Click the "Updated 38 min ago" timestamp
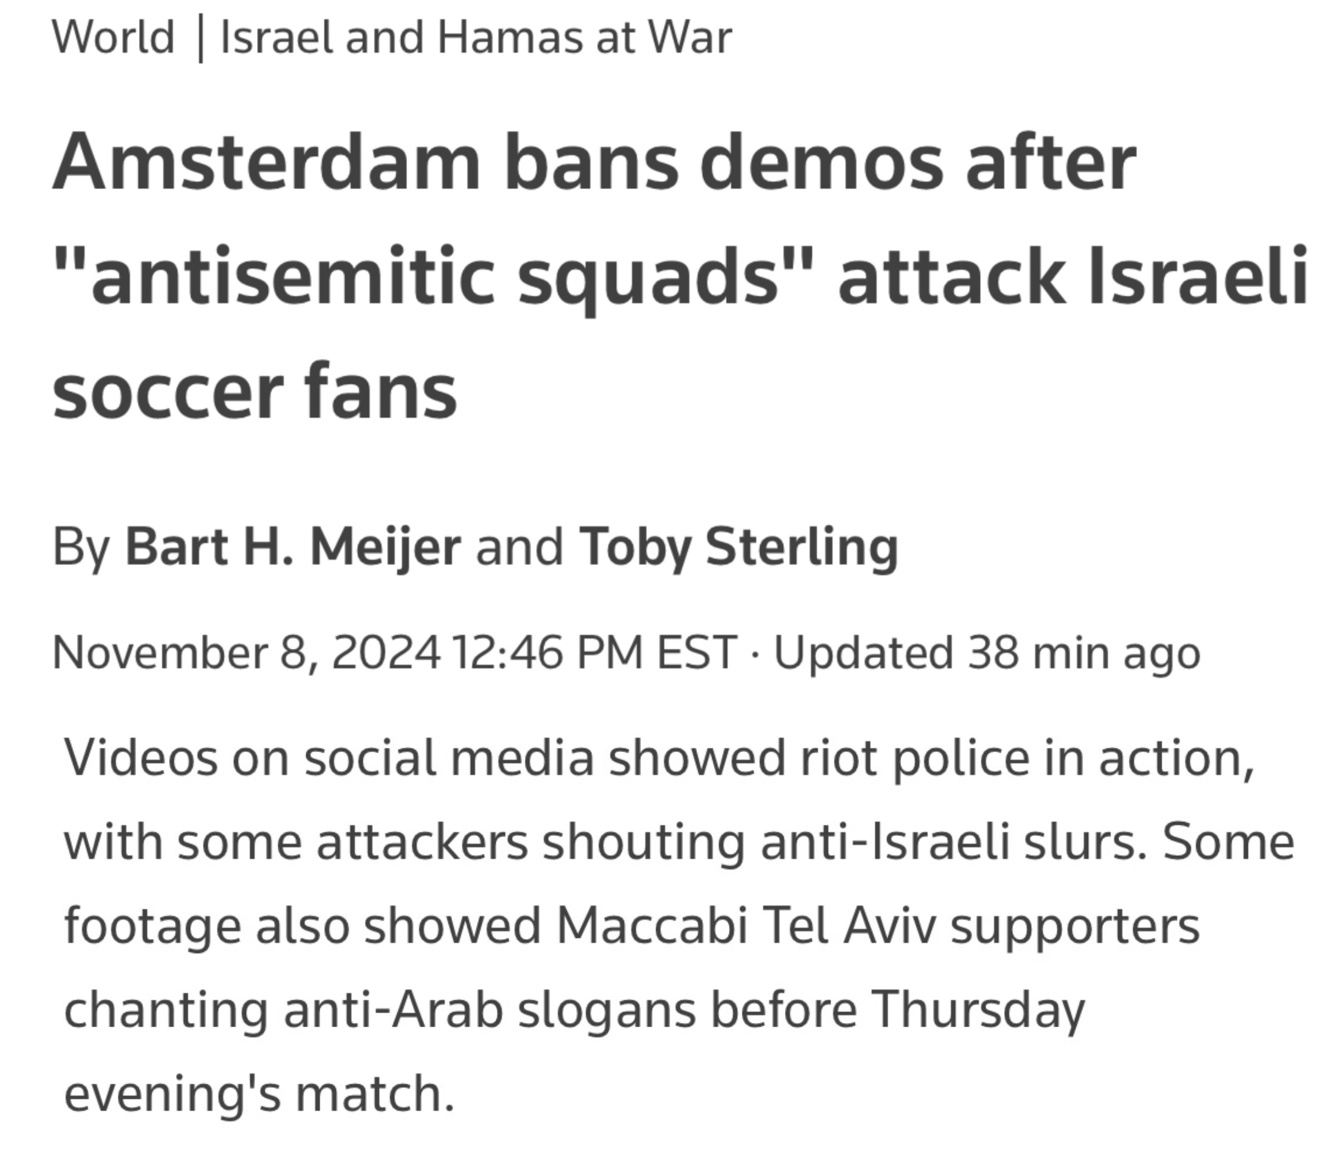Screen dimensions: 1330x1156 987,654
